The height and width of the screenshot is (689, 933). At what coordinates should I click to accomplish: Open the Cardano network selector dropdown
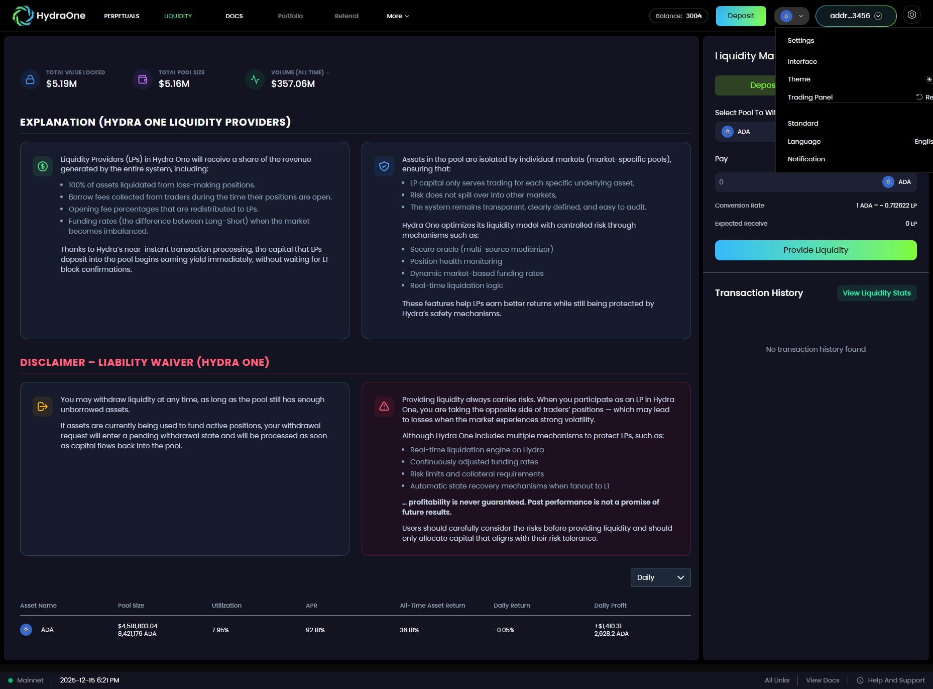(791, 16)
